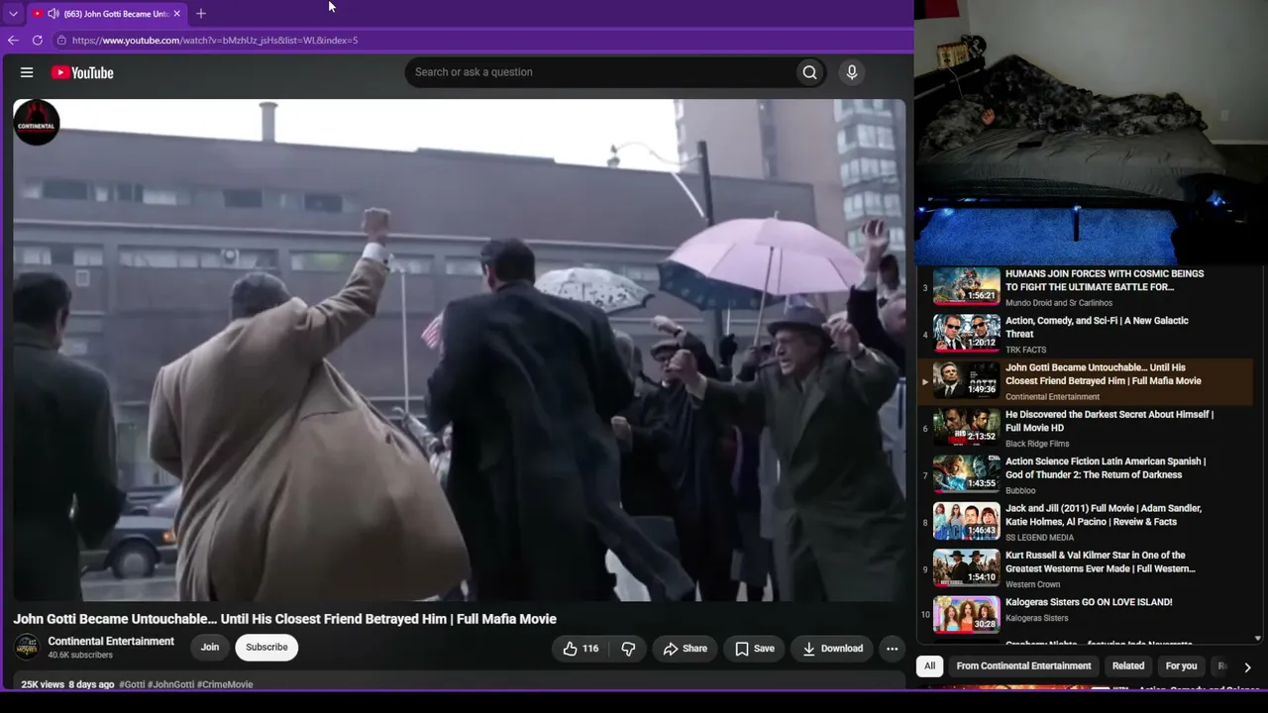Download the video
1268x713 pixels.
pos(832,649)
